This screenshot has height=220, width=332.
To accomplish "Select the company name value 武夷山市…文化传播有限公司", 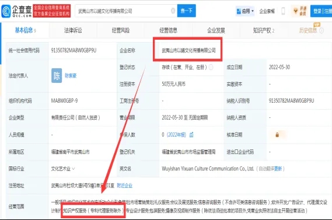I will [188, 50].
